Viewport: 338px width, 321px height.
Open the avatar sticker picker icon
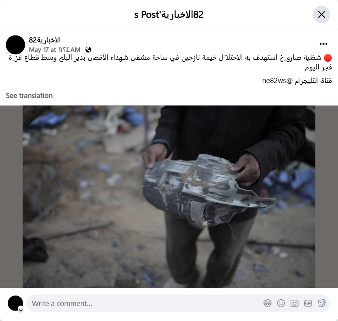tap(268, 303)
